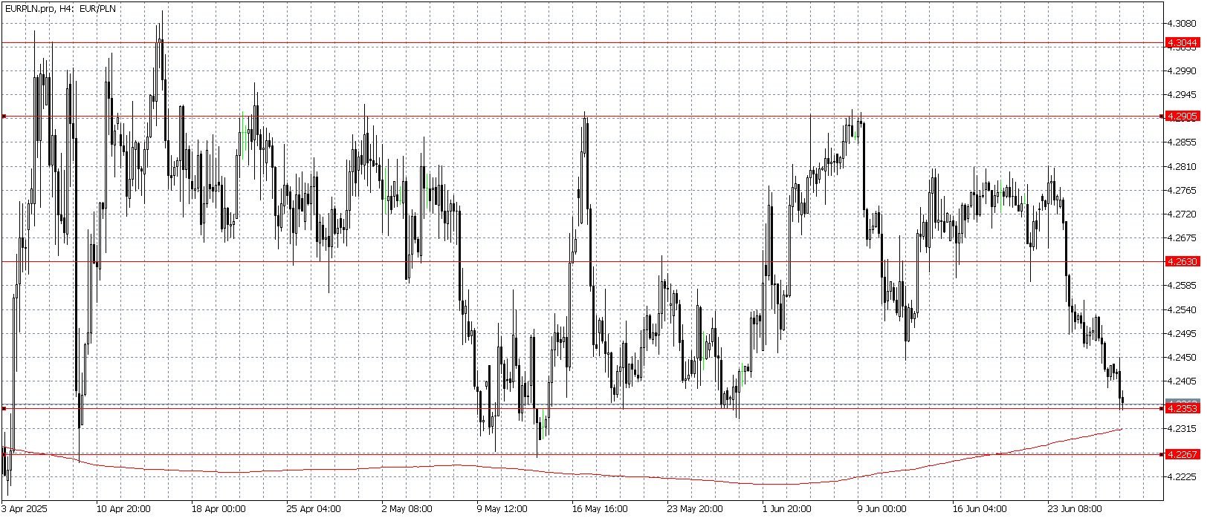This screenshot has height=518, width=1210.
Task: Click the 9 May 12:00 time label
Action: [502, 509]
